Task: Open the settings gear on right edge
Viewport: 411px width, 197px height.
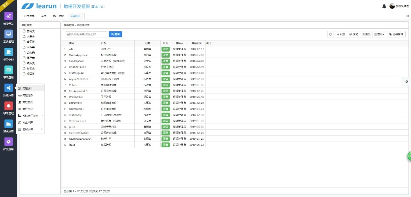Action: [407, 81]
